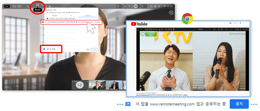Select the YouTube RemoteMeeting tab entry
Screen dimensions: 260x111
tap(72, 22)
